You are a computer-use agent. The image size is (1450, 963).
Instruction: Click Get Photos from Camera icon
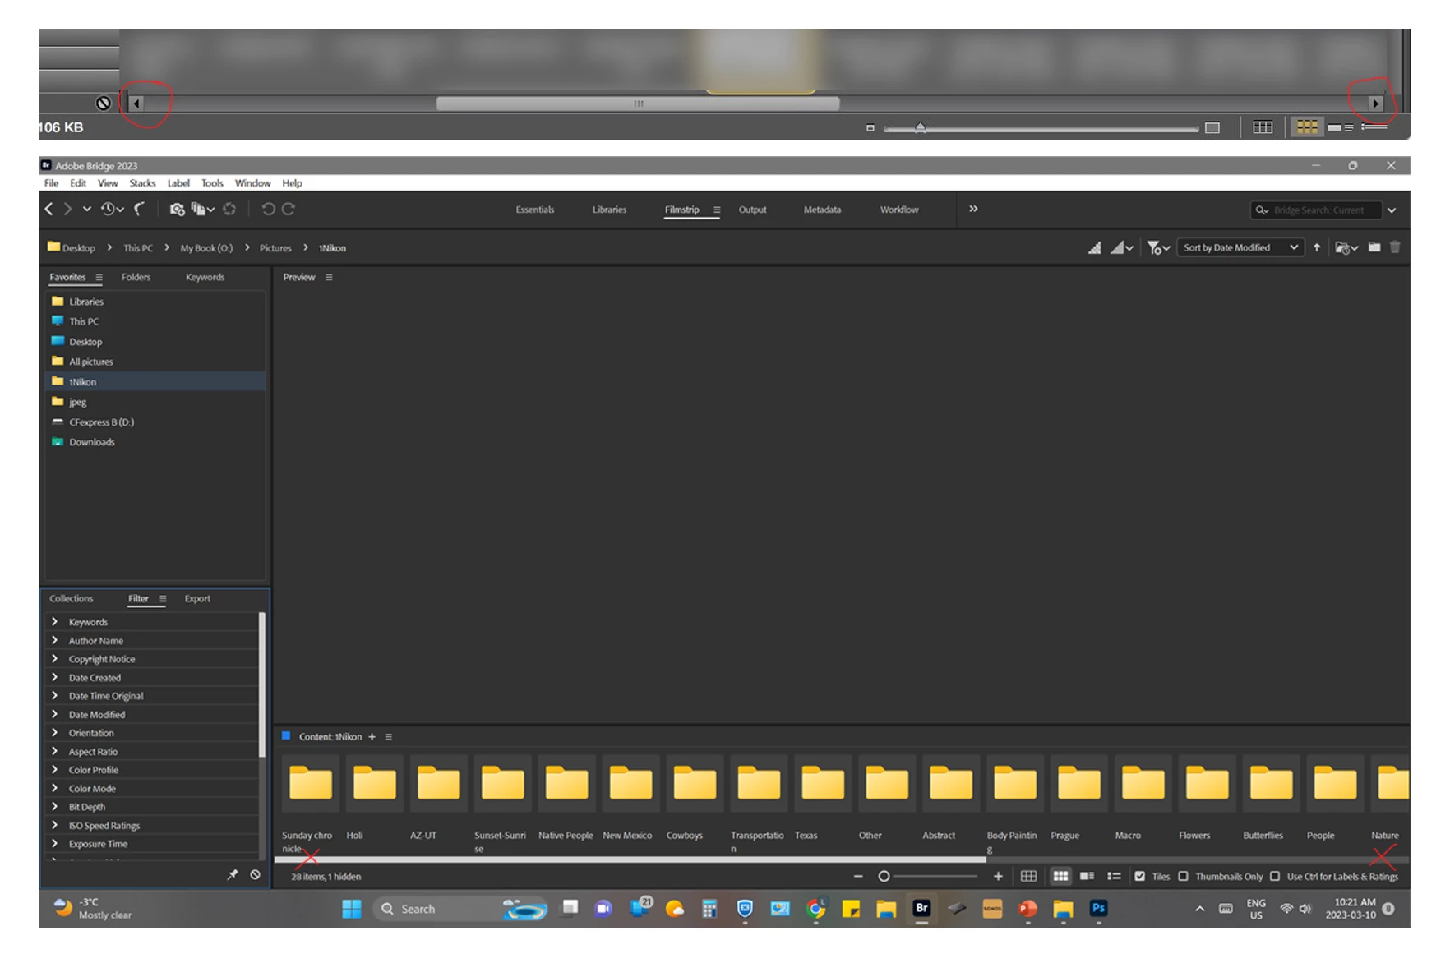click(x=177, y=210)
